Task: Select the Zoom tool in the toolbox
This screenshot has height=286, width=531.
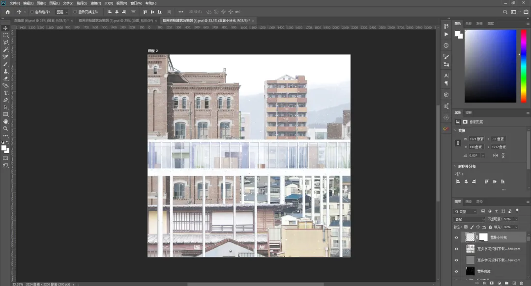Action: 6,129
